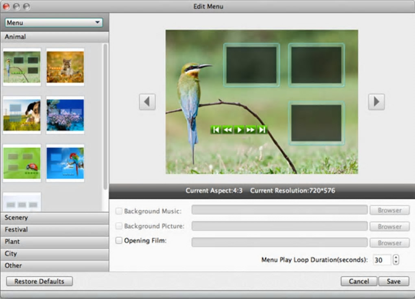Click the rewind icon in preview
This screenshot has height=299, width=415.
pyautogui.click(x=227, y=130)
